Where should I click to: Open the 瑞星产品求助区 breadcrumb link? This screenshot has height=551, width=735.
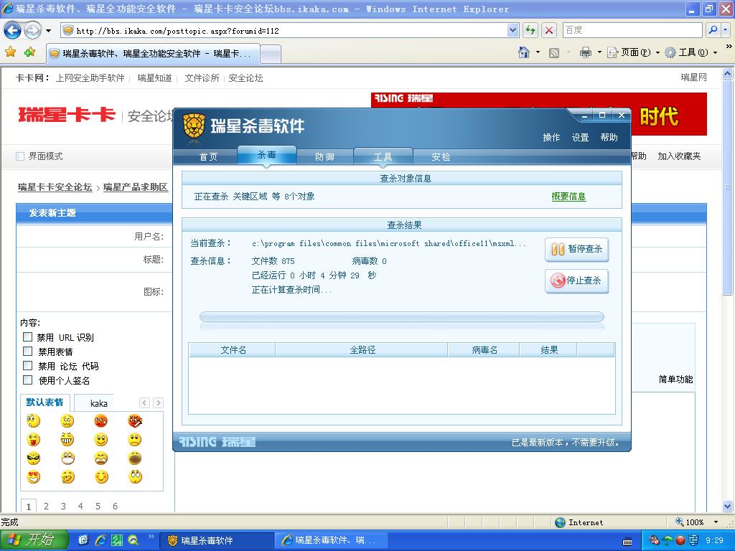tap(136, 187)
